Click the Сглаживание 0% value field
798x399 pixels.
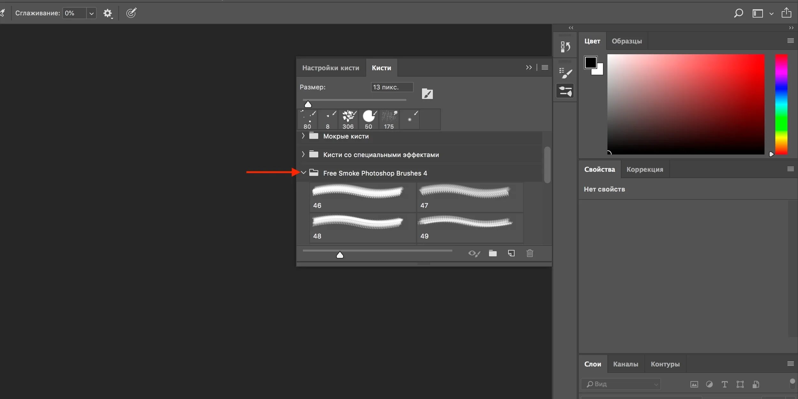tap(74, 13)
